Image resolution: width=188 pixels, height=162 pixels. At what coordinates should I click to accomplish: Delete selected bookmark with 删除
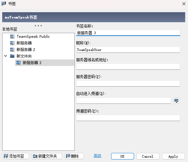pyautogui.click(x=74, y=156)
